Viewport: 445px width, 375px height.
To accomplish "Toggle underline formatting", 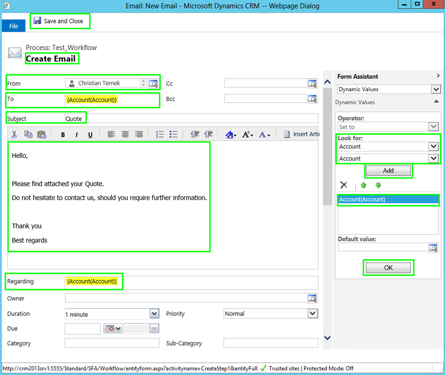I will (90, 135).
